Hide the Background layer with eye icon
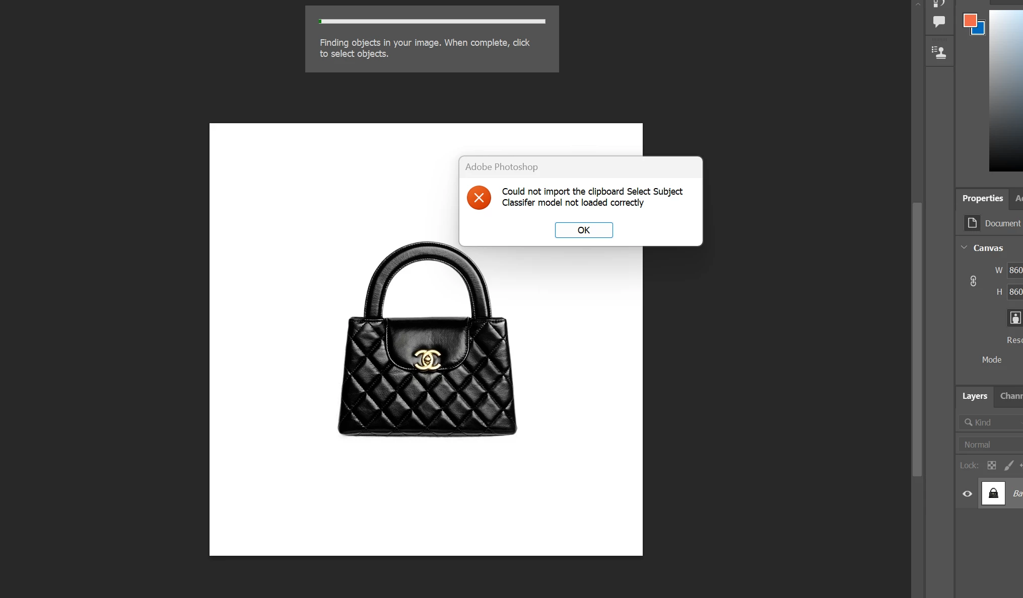The height and width of the screenshot is (598, 1023). tap(968, 493)
